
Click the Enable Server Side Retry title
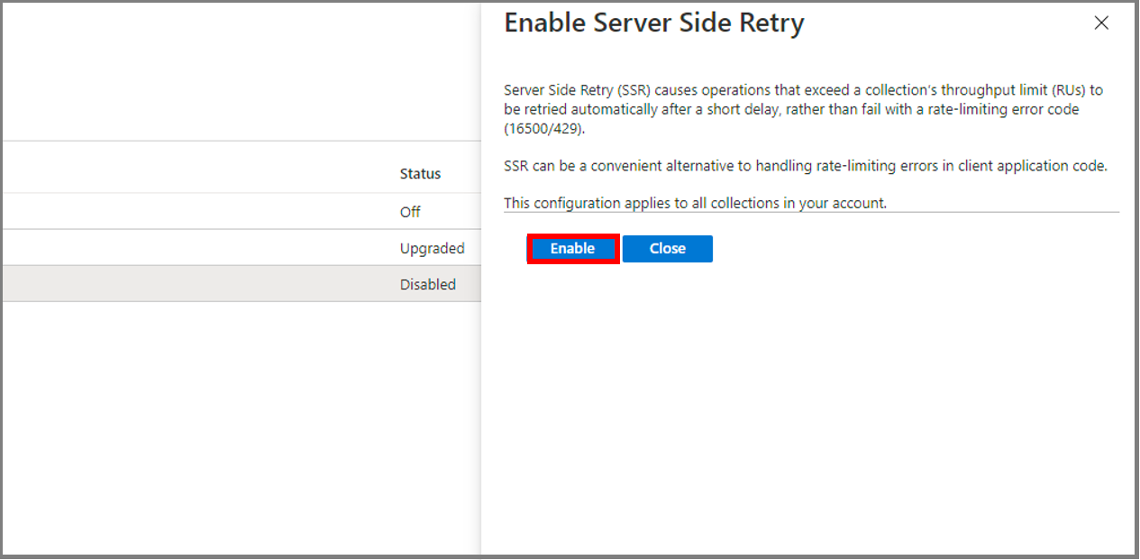[x=653, y=22]
